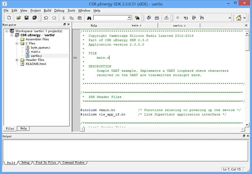Select byte_queue.c in the Navigator
252x174 pixels.
tap(40, 48)
